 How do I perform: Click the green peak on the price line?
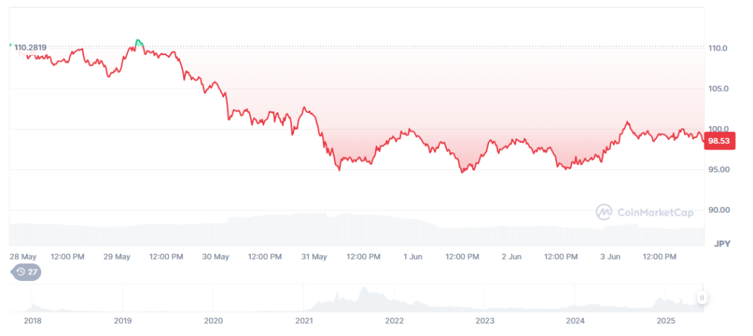pyautogui.click(x=138, y=42)
